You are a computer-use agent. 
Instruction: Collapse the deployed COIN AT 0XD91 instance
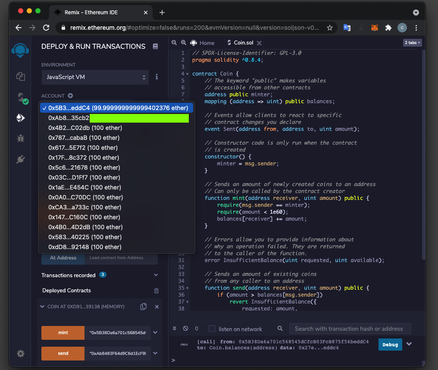coord(42,307)
